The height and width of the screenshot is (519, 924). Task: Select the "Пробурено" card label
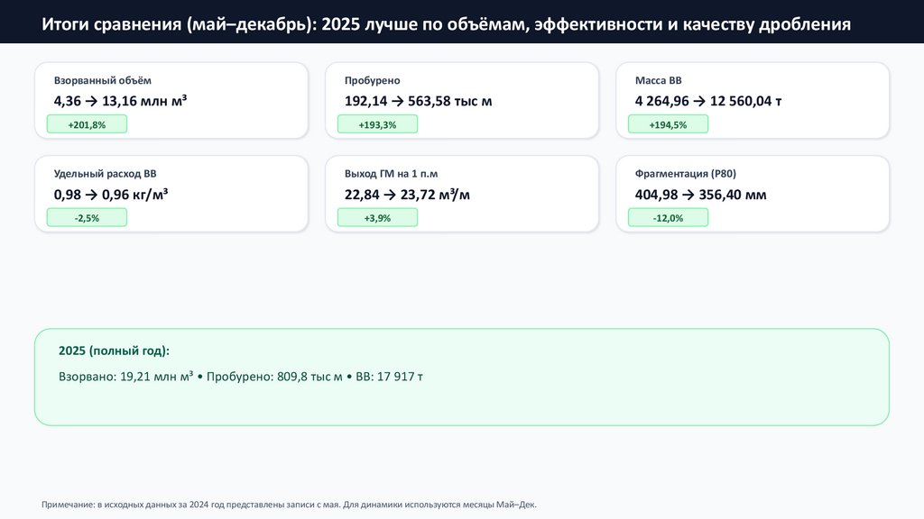[373, 81]
